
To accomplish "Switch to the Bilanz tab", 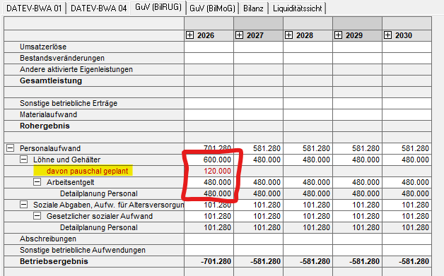I will (x=253, y=8).
